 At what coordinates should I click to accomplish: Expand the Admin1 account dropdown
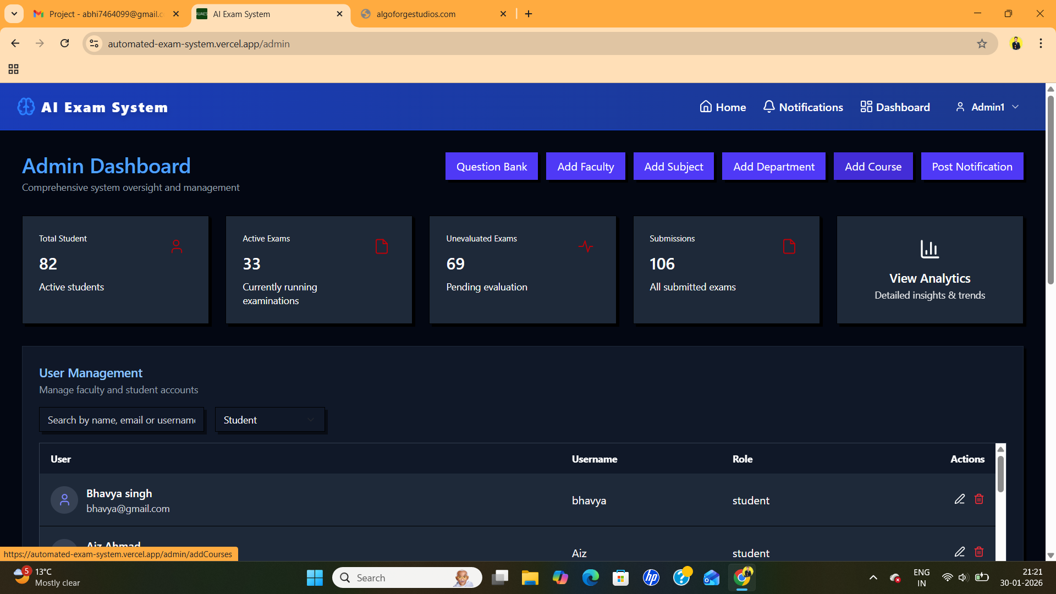click(x=988, y=107)
